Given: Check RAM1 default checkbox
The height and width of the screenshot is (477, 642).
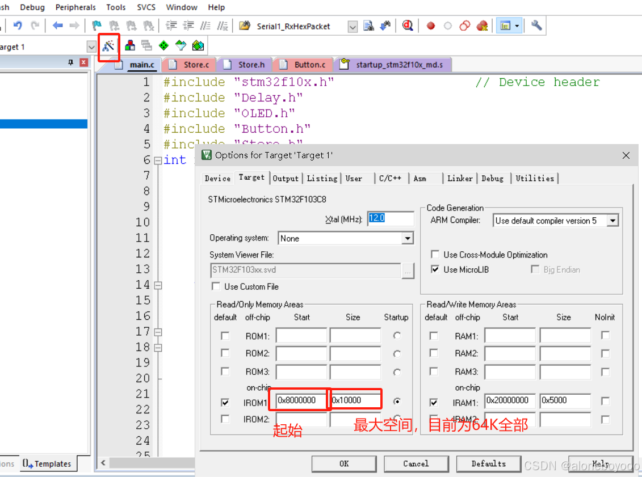Looking at the screenshot, I should pos(434,336).
